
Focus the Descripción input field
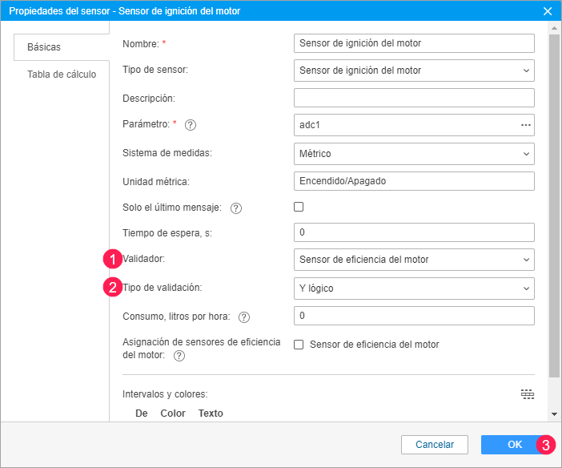pos(414,98)
